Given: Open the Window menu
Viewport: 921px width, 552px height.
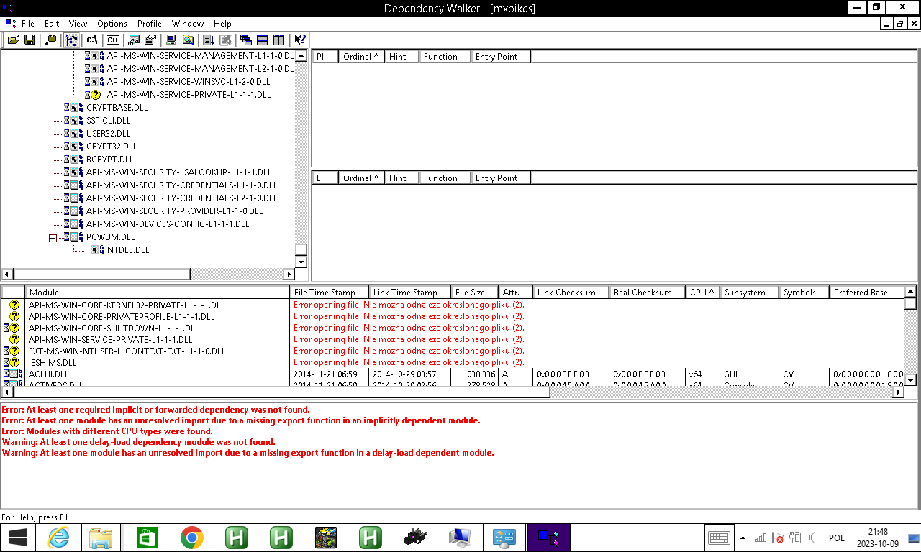Looking at the screenshot, I should pyautogui.click(x=188, y=24).
